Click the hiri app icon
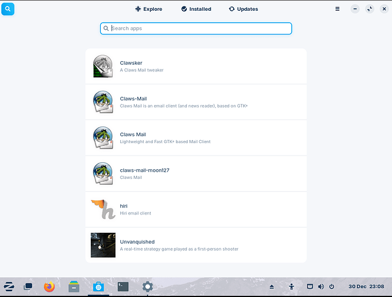 coord(103,210)
